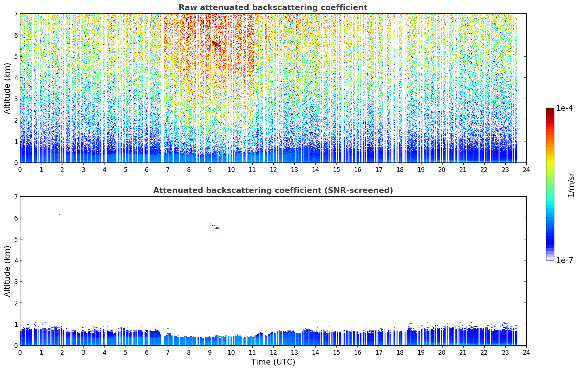Click the 7 km tick on upper altitude axis
This screenshot has width=579, height=370.
coord(16,14)
